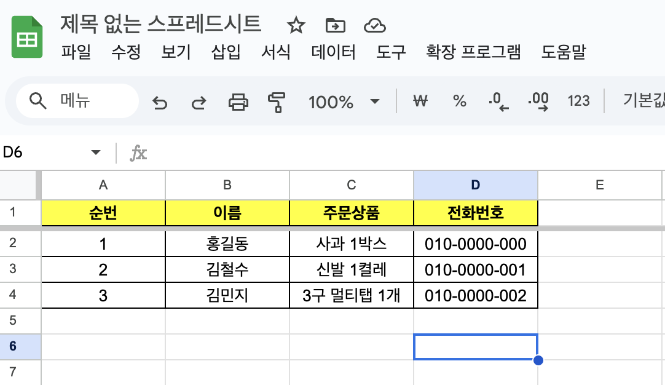Click the Google Sheets home logo
This screenshot has width=665, height=385.
(26, 37)
